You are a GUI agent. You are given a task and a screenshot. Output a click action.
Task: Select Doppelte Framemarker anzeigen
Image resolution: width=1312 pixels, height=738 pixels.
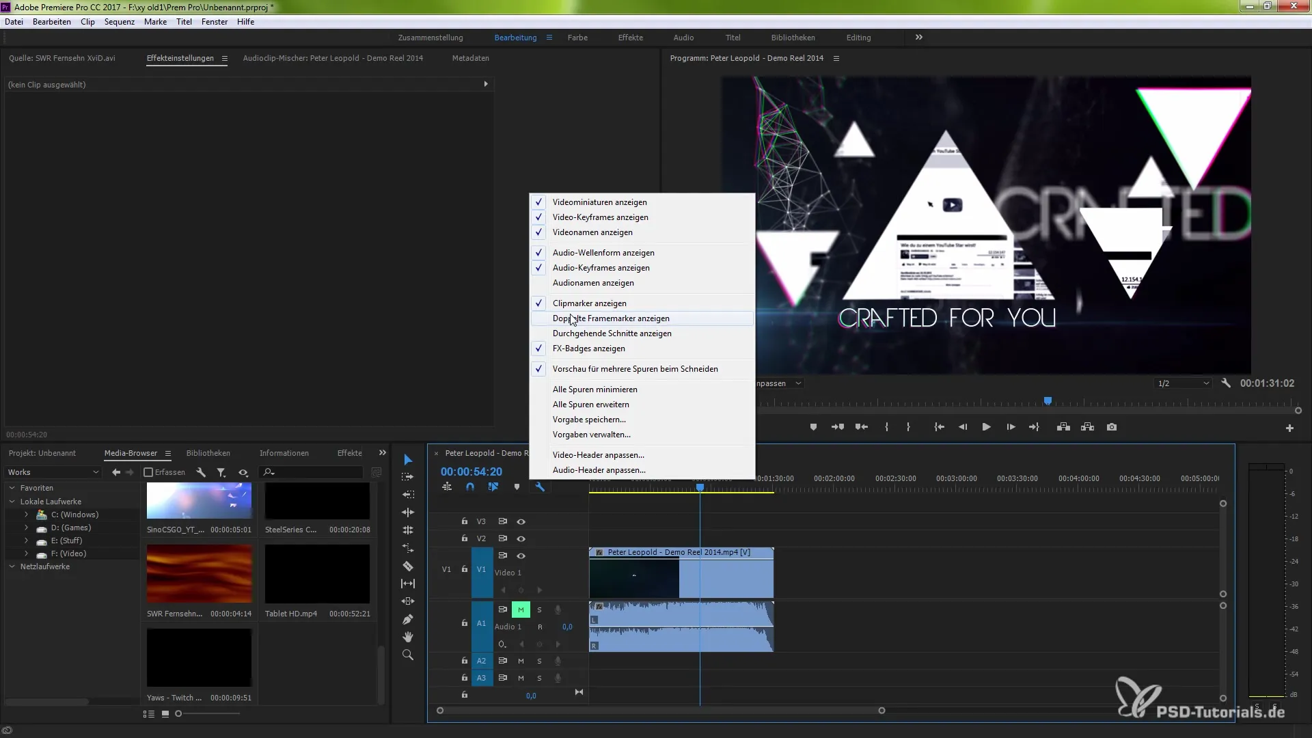[642, 318]
